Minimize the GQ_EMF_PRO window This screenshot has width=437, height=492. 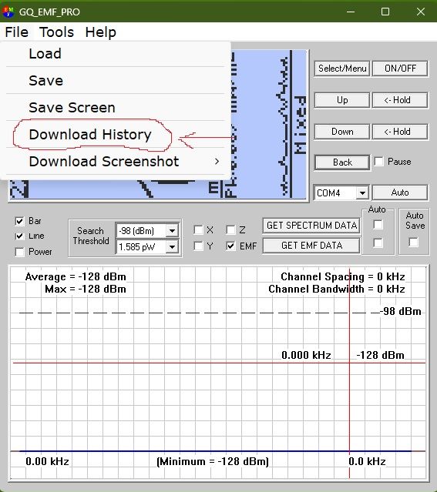(351, 12)
